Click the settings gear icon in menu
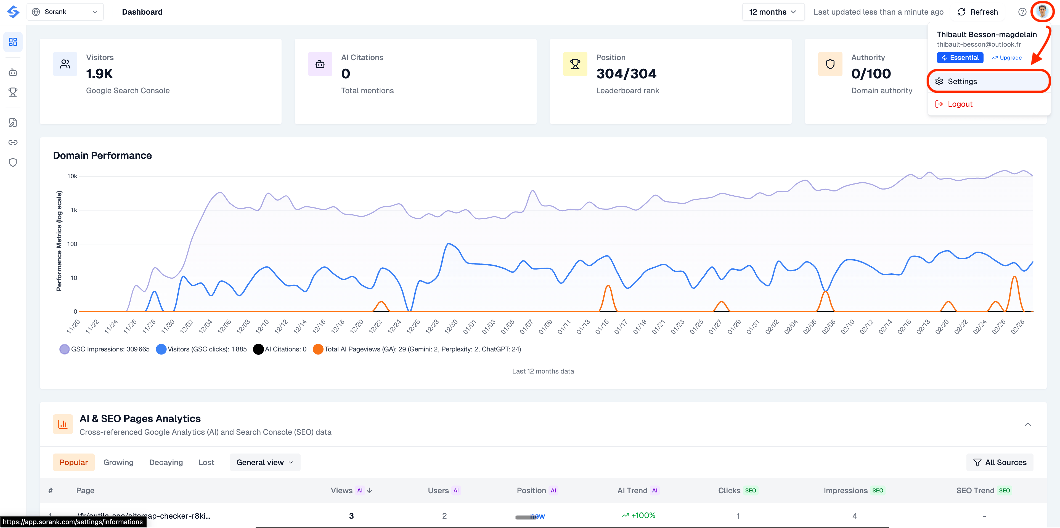This screenshot has height=528, width=1060. (x=939, y=81)
